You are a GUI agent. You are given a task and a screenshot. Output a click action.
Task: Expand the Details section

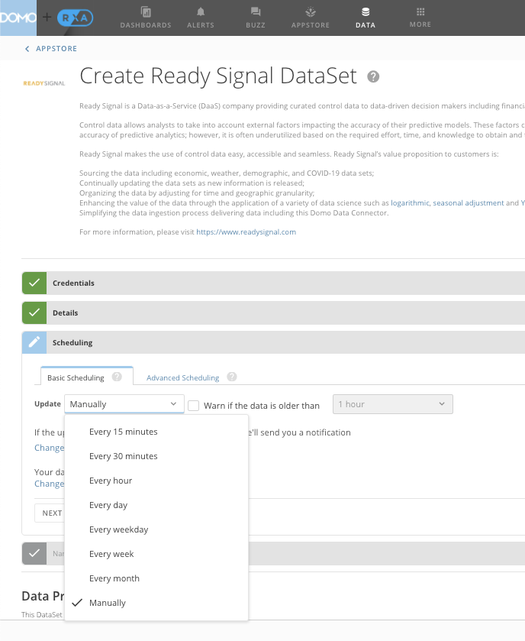pos(66,313)
